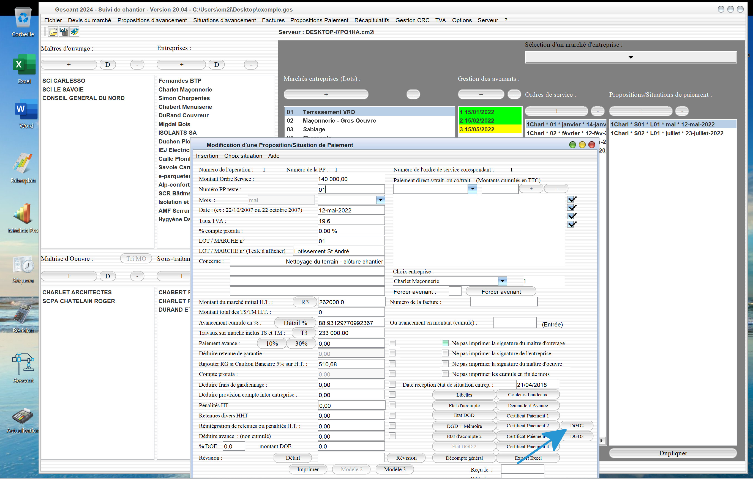Tick the checkbox beside Pénalités HT
The width and height of the screenshot is (753, 479).
[x=392, y=405]
